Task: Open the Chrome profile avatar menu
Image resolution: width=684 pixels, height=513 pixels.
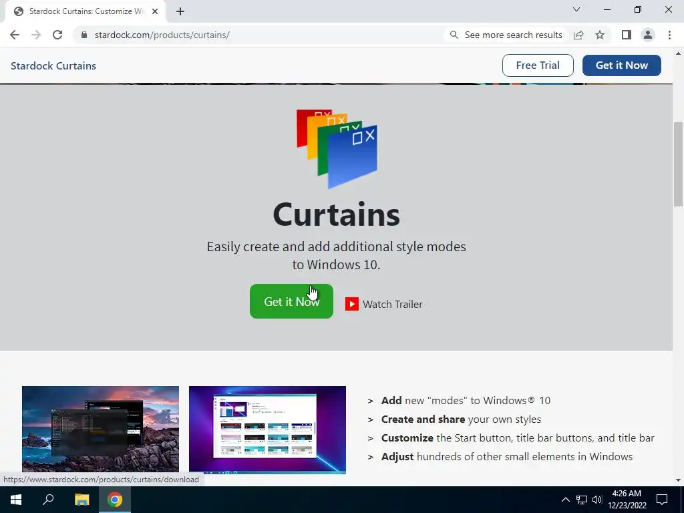Action: [x=648, y=35]
